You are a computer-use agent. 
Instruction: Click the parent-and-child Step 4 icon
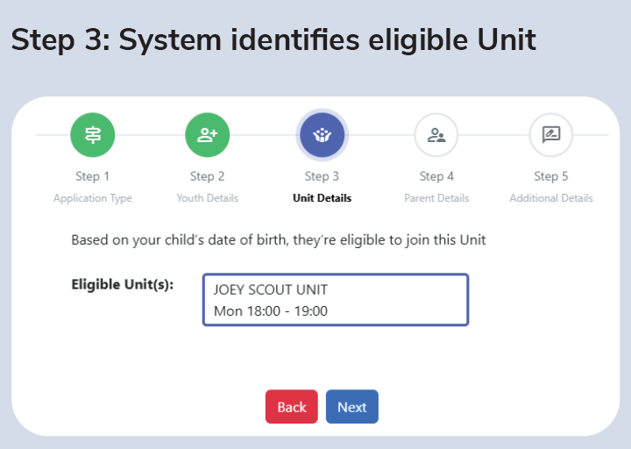pos(436,135)
